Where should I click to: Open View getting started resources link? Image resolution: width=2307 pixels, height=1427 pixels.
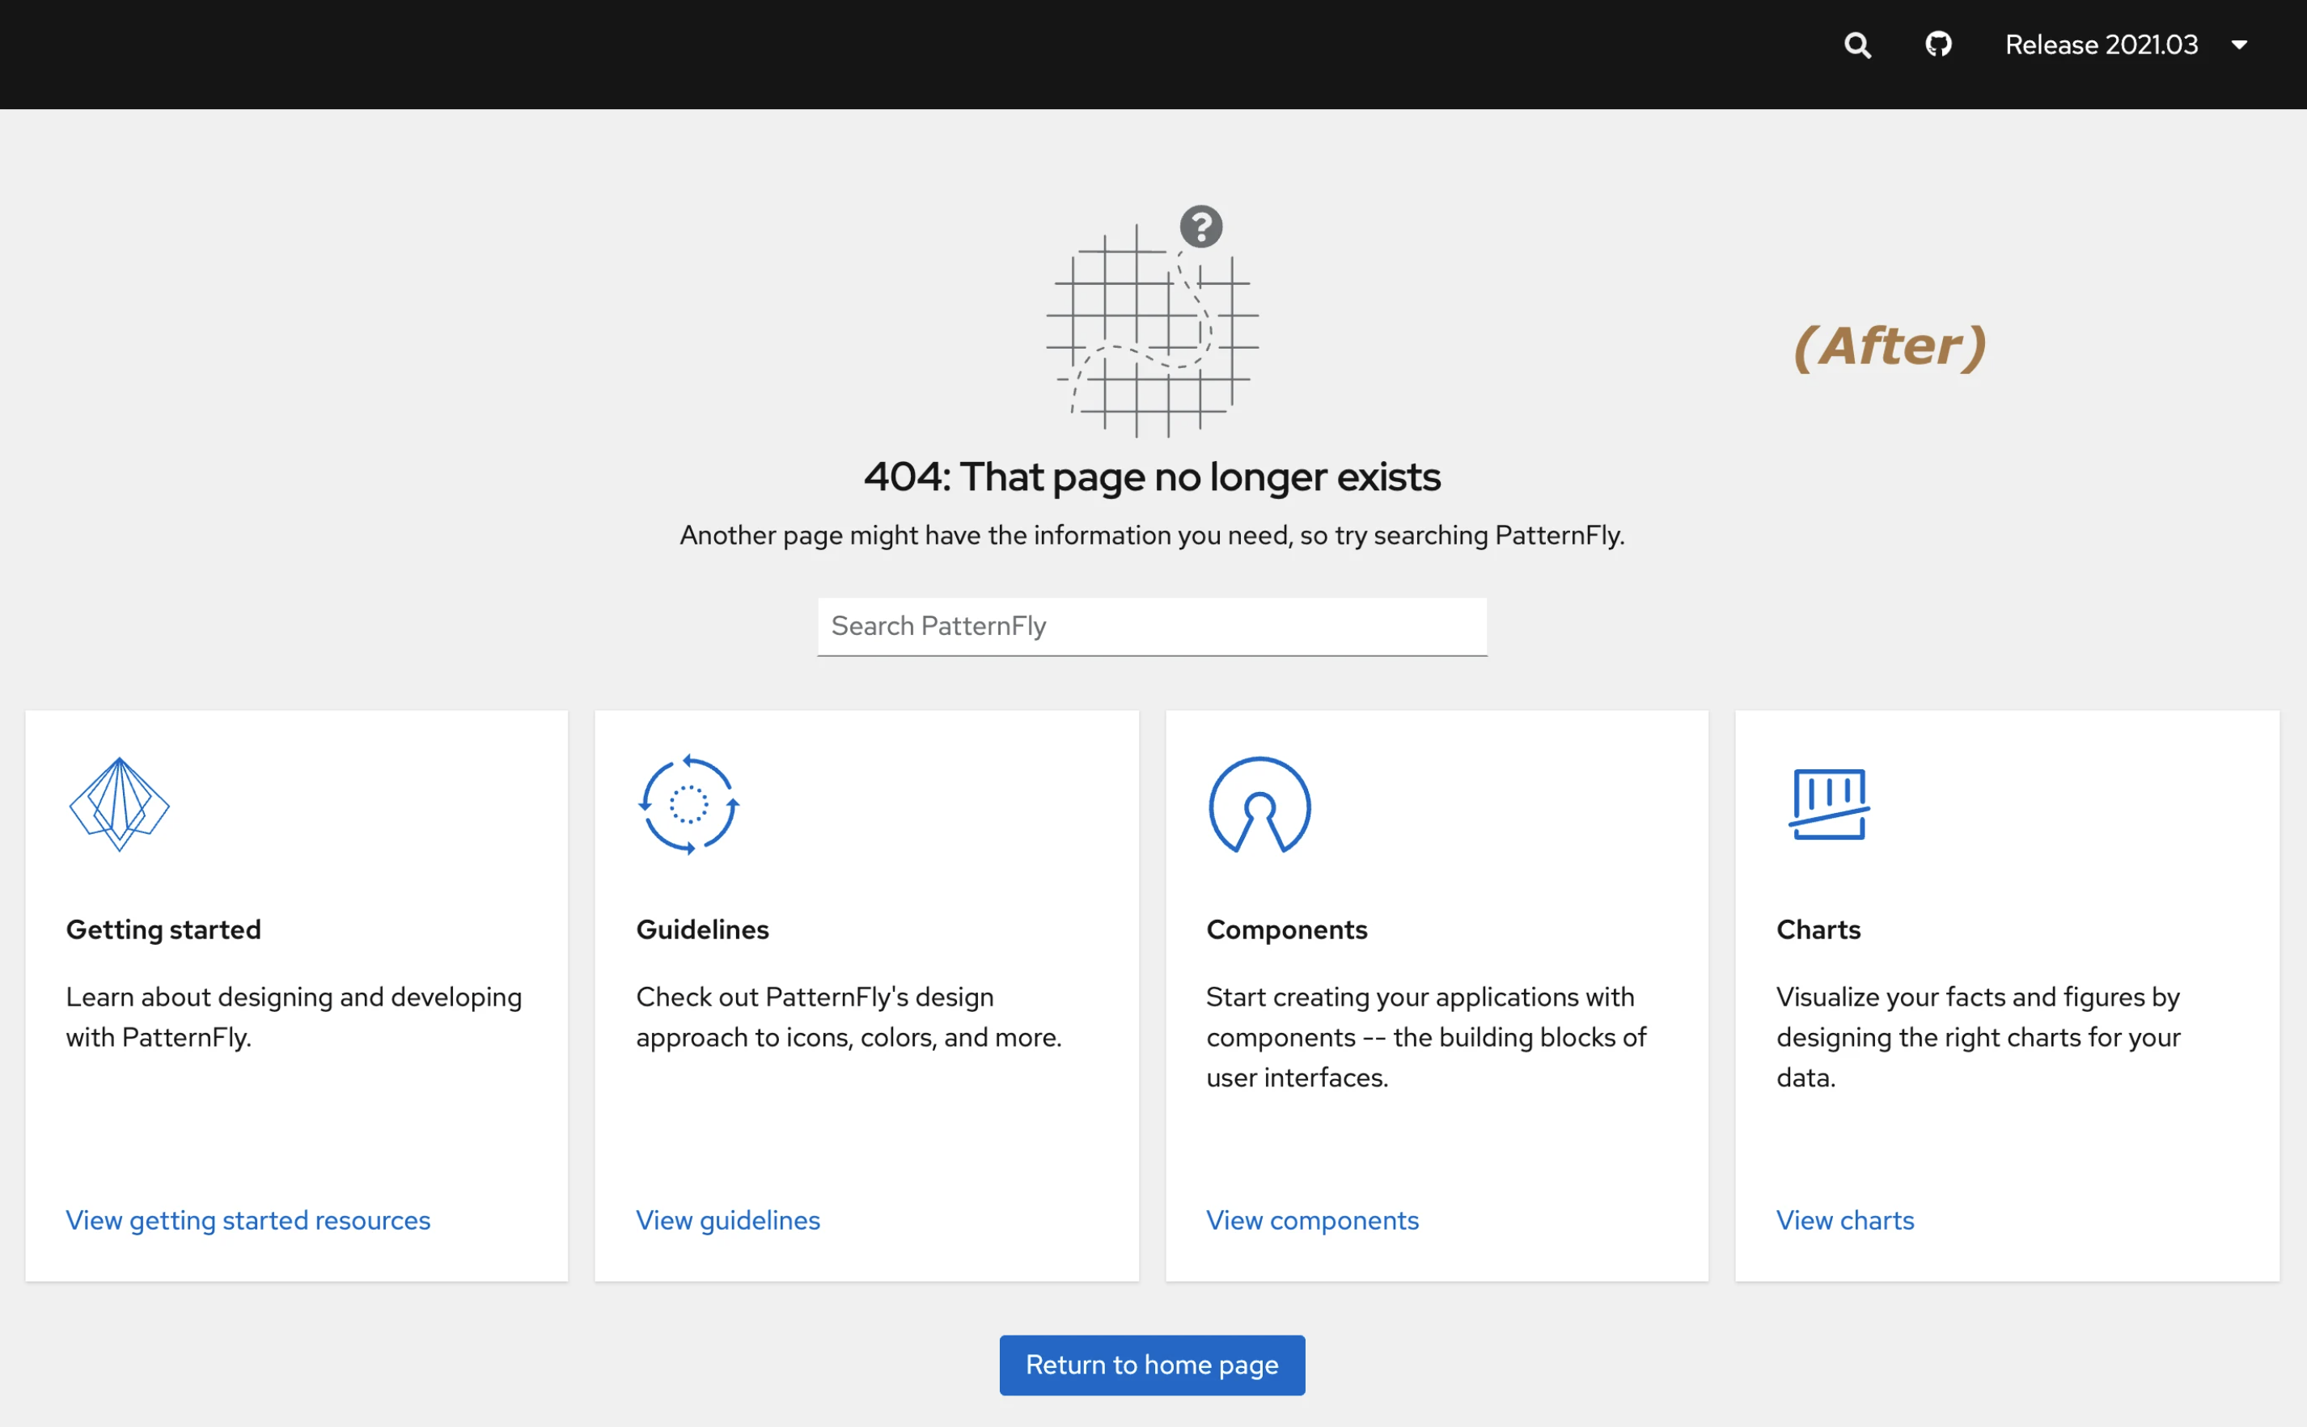pyautogui.click(x=248, y=1220)
